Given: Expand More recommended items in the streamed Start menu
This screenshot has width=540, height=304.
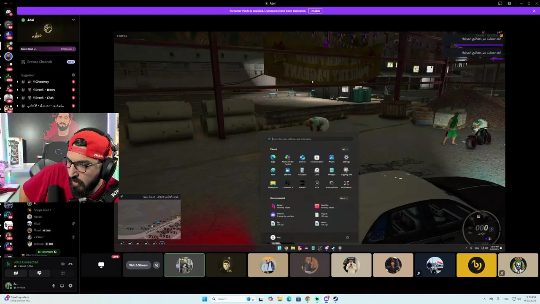Looking at the screenshot, I should (x=344, y=198).
